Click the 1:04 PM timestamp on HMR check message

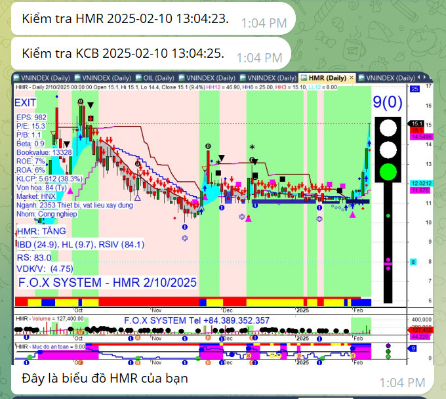tap(264, 24)
